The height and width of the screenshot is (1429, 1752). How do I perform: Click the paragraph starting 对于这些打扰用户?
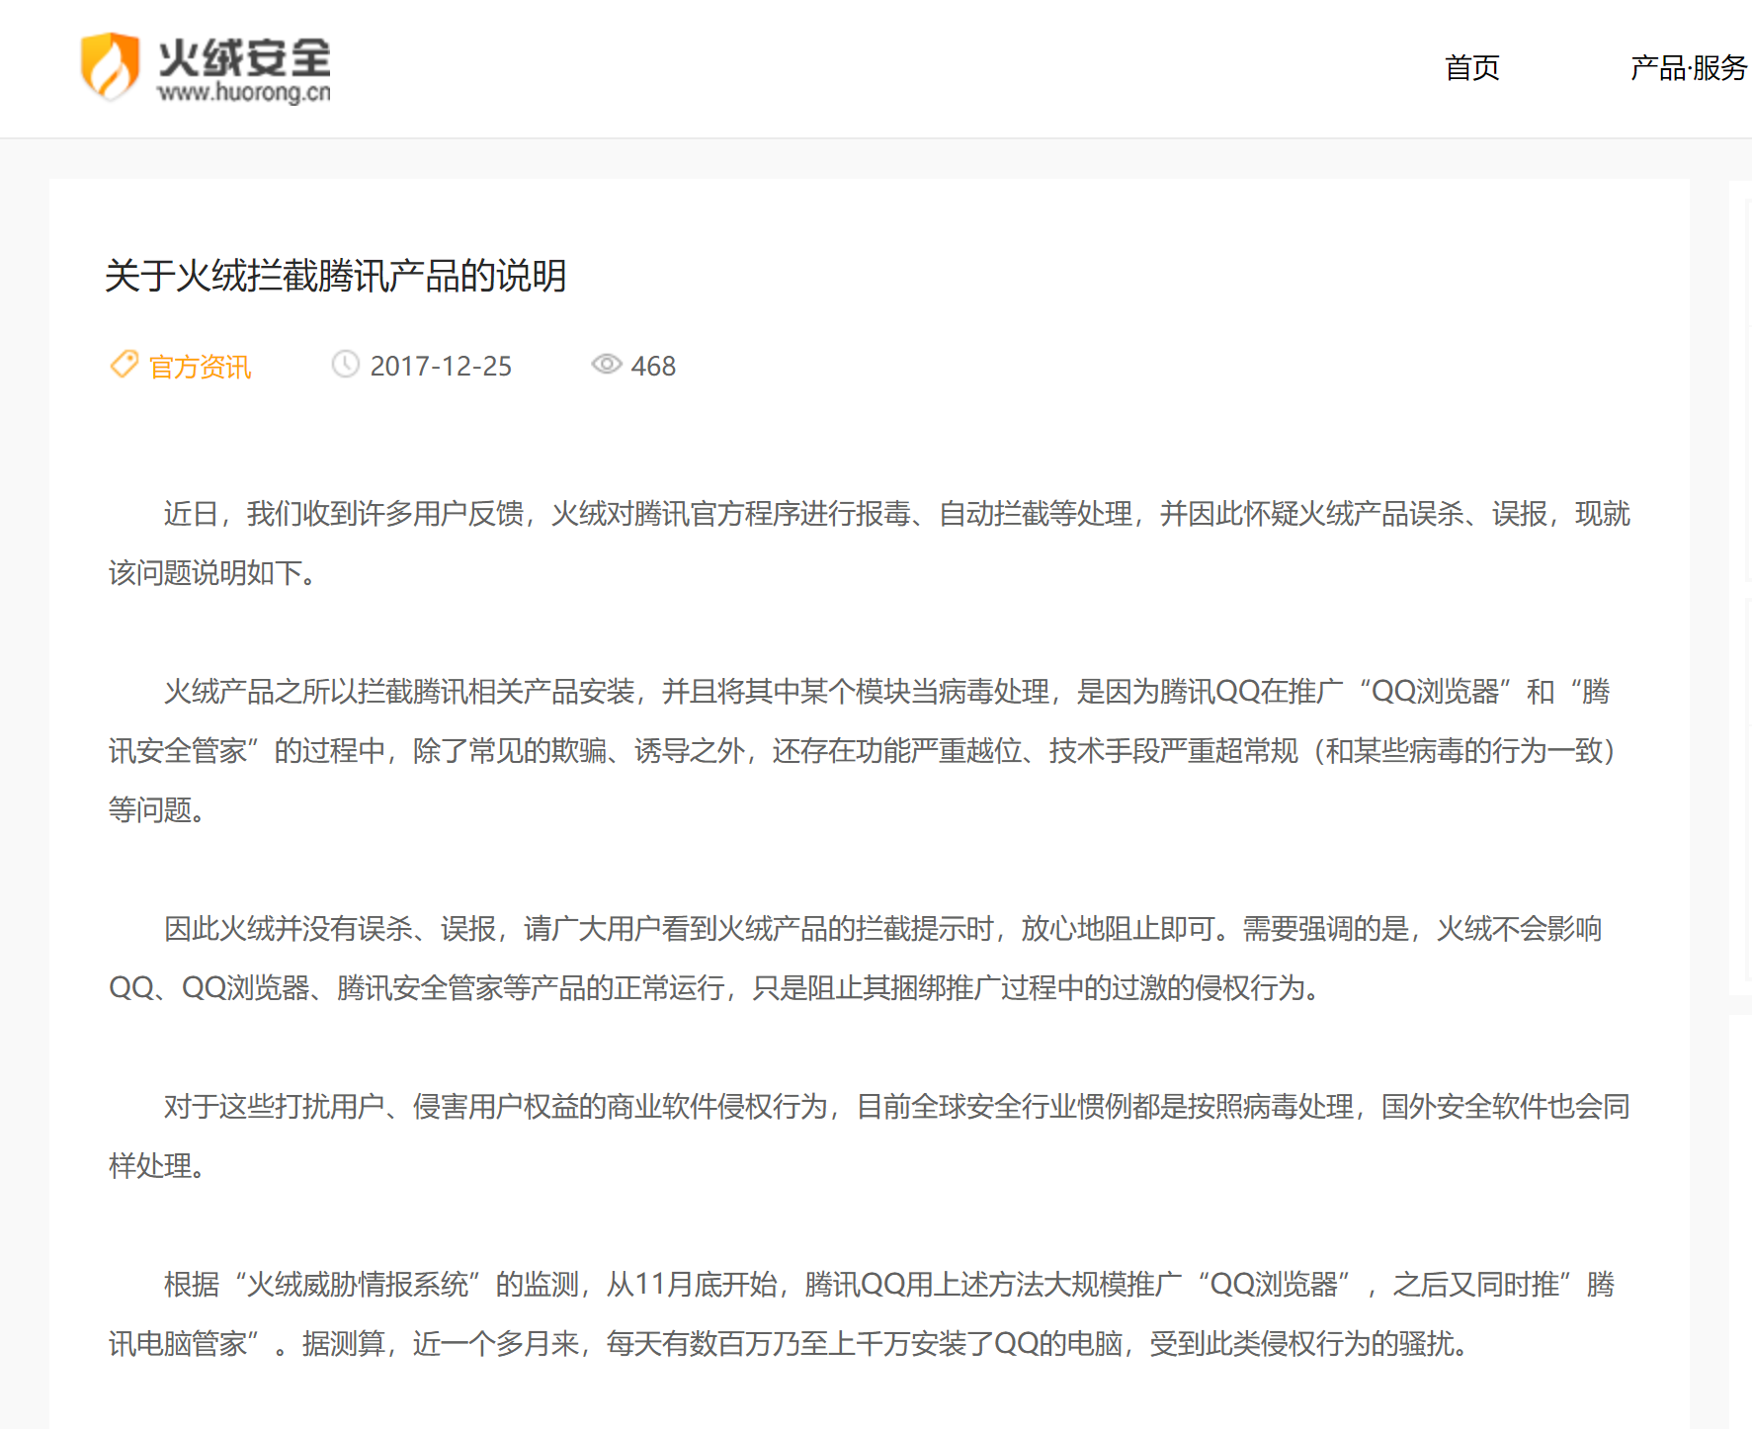[x=869, y=1135]
